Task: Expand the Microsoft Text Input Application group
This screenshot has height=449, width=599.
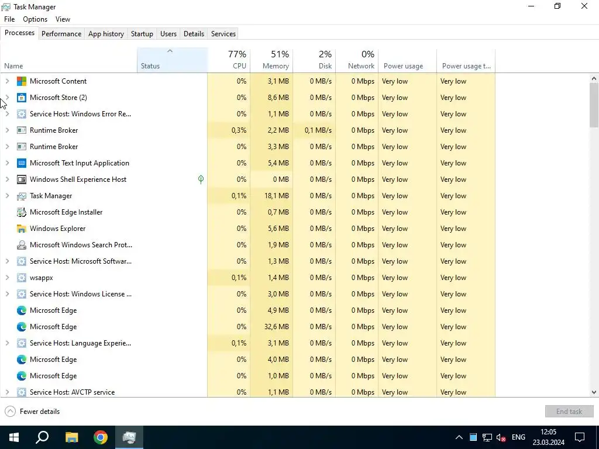Action: [7, 163]
